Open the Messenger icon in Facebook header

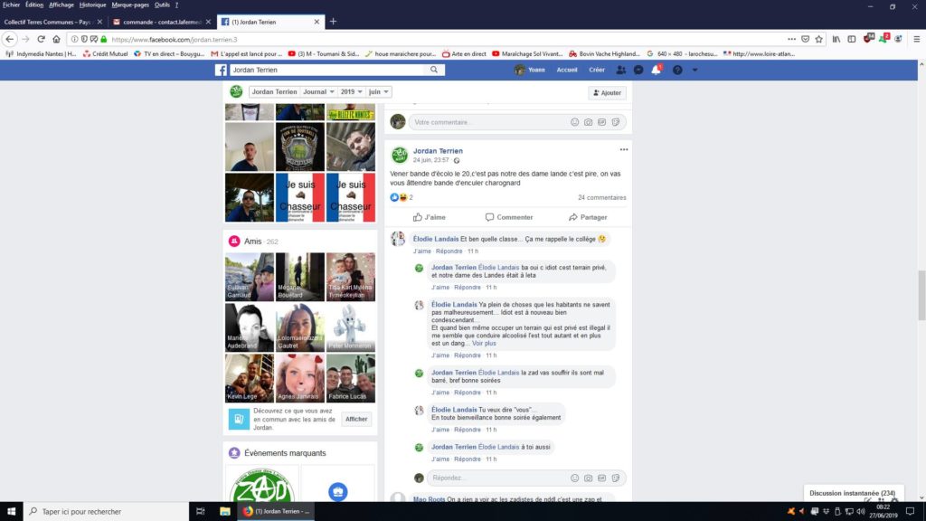pos(638,70)
